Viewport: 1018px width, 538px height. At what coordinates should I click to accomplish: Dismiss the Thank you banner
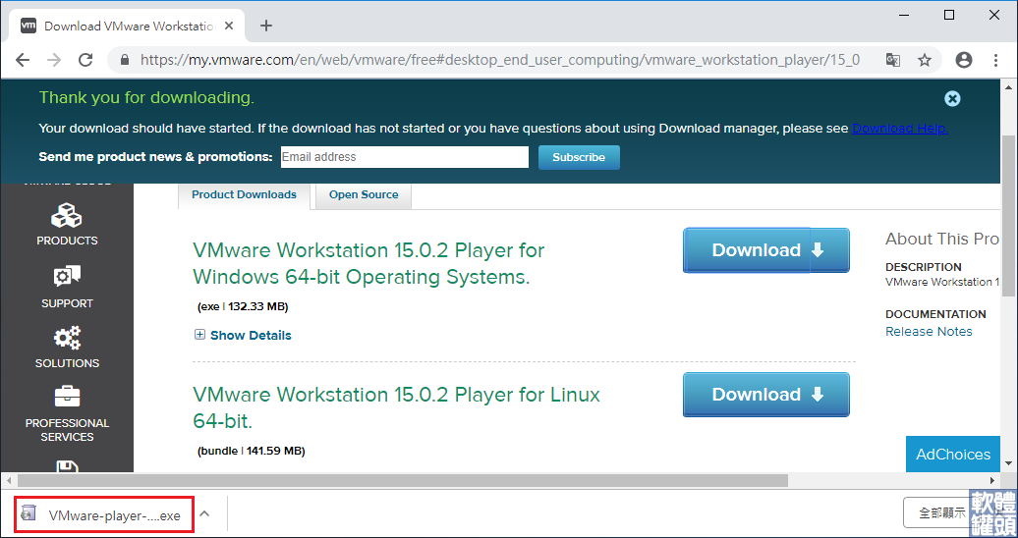952,98
